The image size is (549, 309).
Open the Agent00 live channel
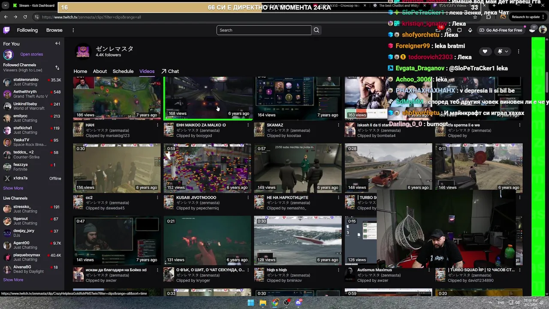32,245
